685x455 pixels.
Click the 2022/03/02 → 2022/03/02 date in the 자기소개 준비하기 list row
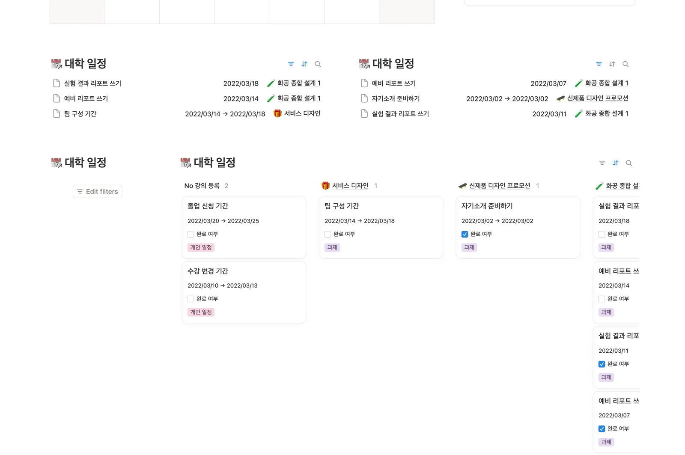[x=507, y=99]
